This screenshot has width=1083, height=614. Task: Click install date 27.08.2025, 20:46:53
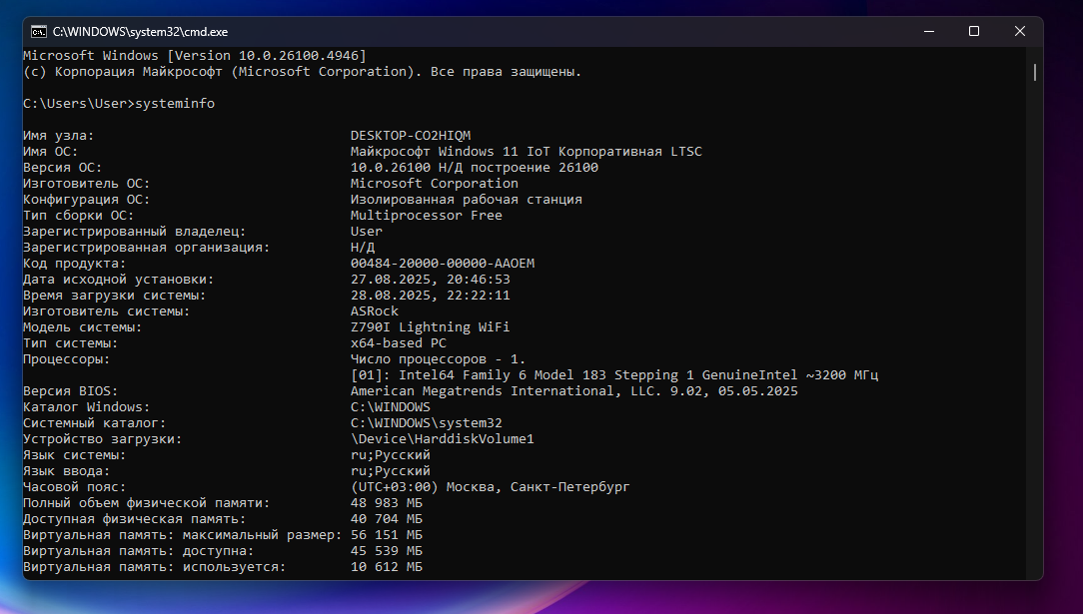tap(431, 280)
